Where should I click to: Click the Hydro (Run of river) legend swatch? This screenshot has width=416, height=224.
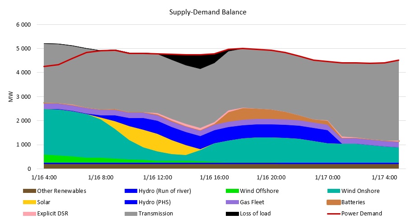click(x=131, y=191)
